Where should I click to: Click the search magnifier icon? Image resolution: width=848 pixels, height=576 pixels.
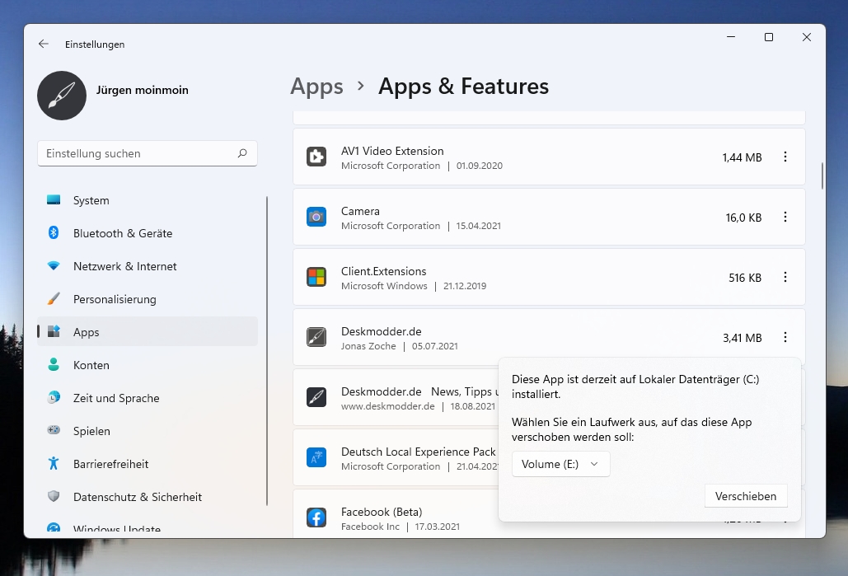point(242,153)
